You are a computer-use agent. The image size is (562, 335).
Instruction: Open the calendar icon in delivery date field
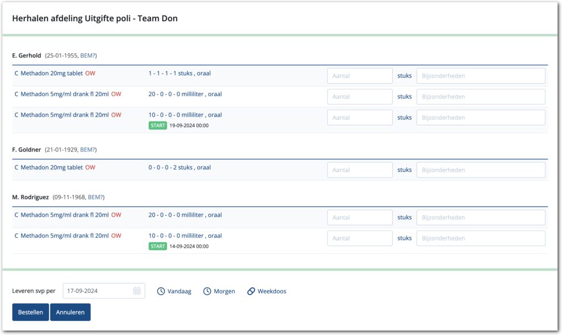click(x=137, y=291)
